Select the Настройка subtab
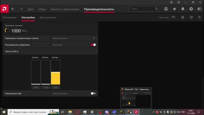 [28, 17]
